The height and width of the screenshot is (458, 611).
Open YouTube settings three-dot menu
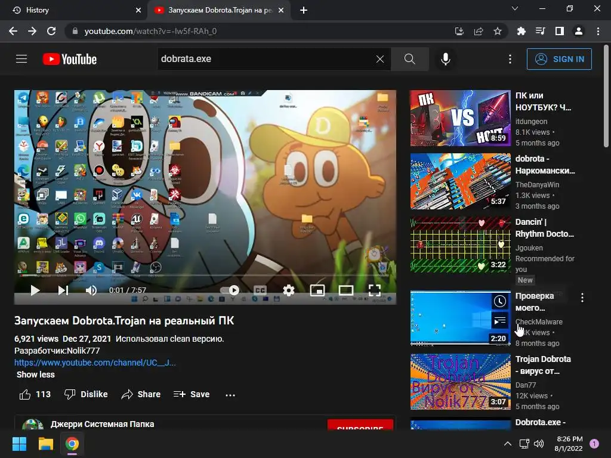510,59
